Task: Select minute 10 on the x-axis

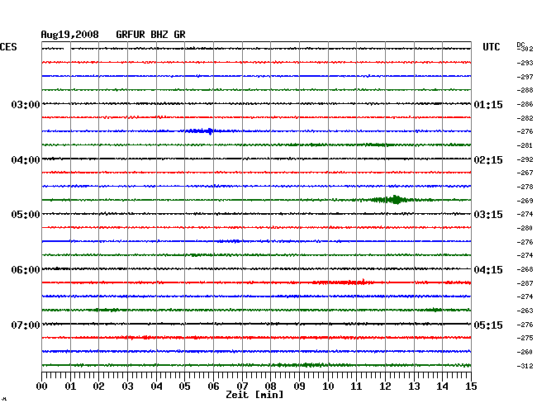Action: pos(328,386)
